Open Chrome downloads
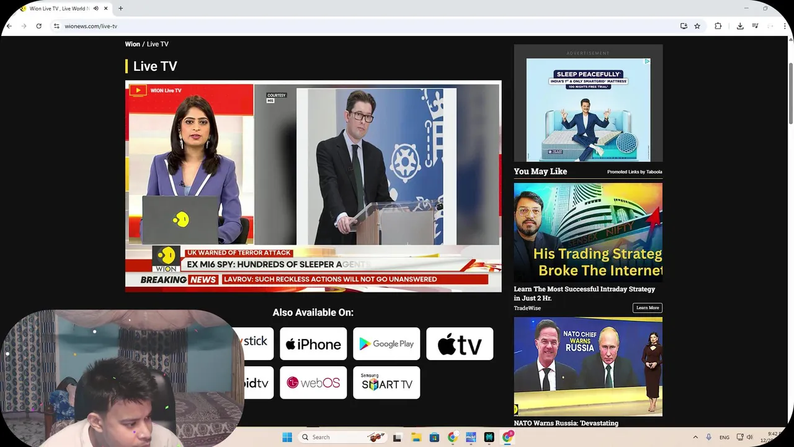 pyautogui.click(x=740, y=26)
